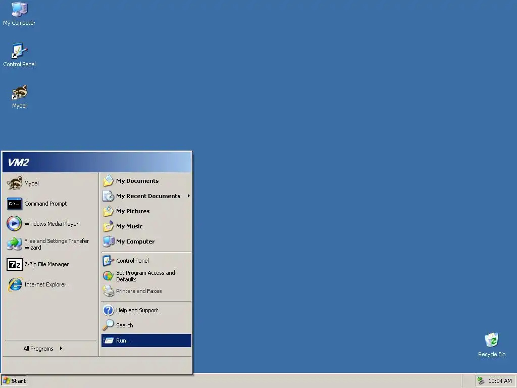Screen dimensions: 517x388
Task: Click Files and Settings Transfer Wizard text
Action: 57,244
